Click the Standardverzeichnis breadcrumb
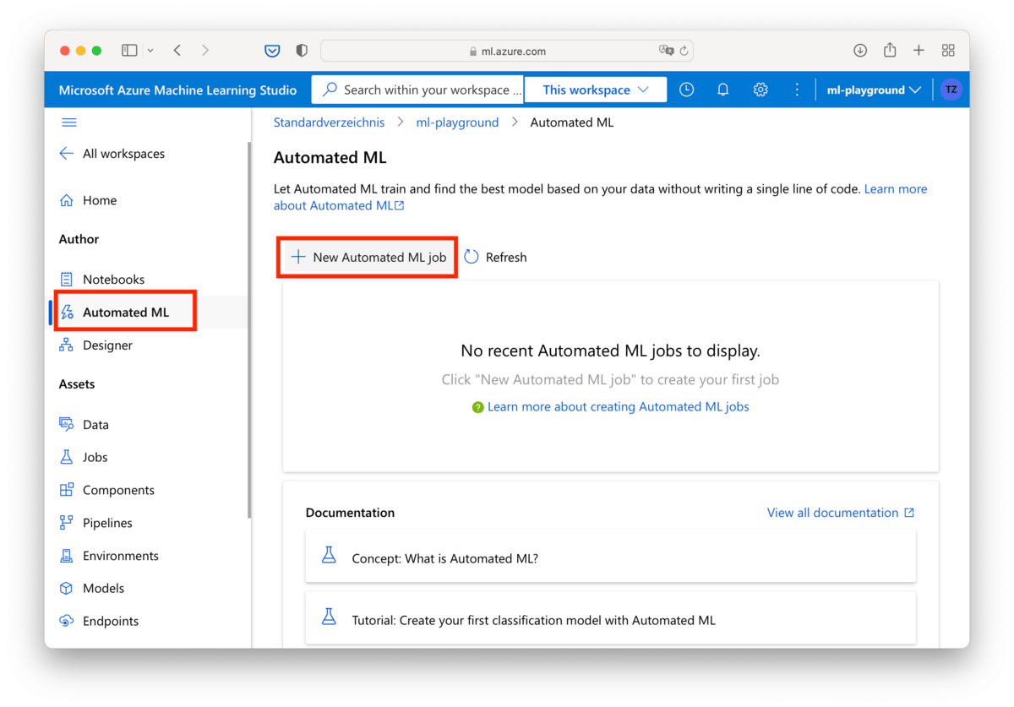Viewport: 1014px width, 707px height. pos(329,122)
